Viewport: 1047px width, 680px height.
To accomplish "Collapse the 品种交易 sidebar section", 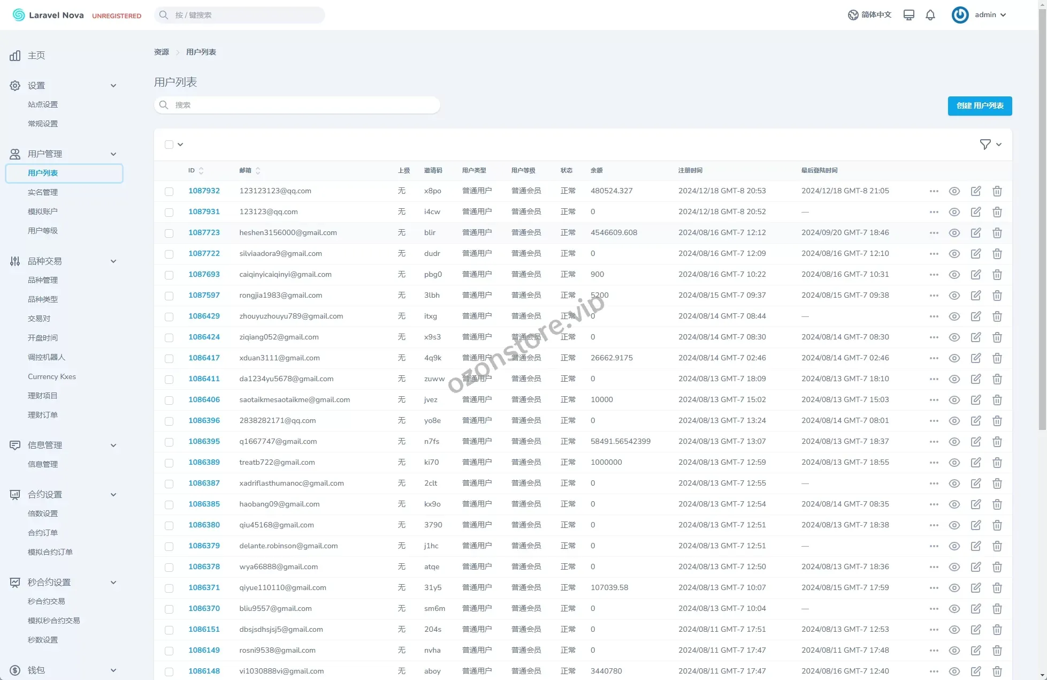I will [113, 261].
